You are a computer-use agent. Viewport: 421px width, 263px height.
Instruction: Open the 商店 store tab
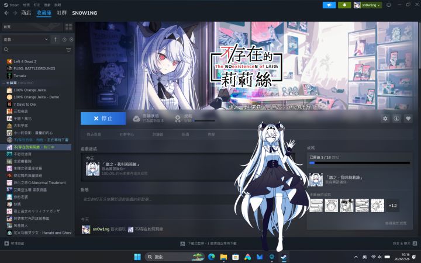pos(26,13)
